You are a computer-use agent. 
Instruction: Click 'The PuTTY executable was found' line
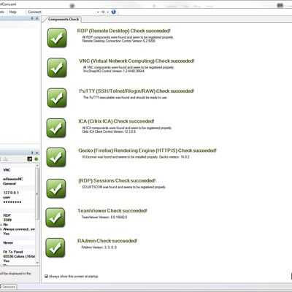(125, 98)
